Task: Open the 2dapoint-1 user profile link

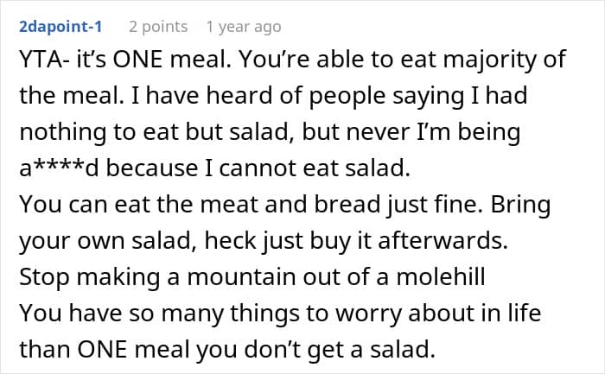Action: click(x=60, y=27)
